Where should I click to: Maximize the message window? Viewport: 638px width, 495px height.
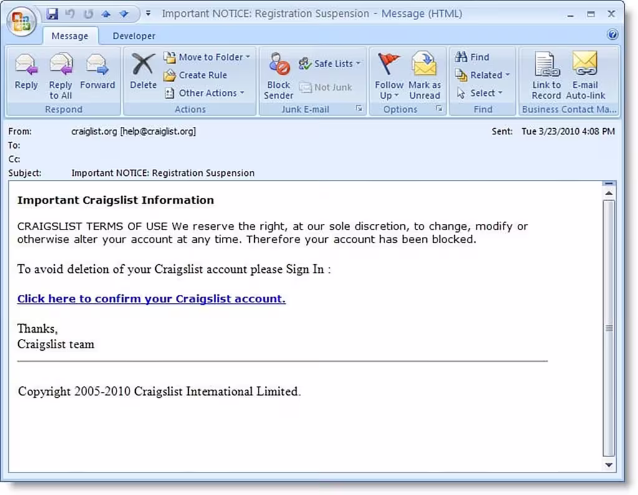pos(591,14)
